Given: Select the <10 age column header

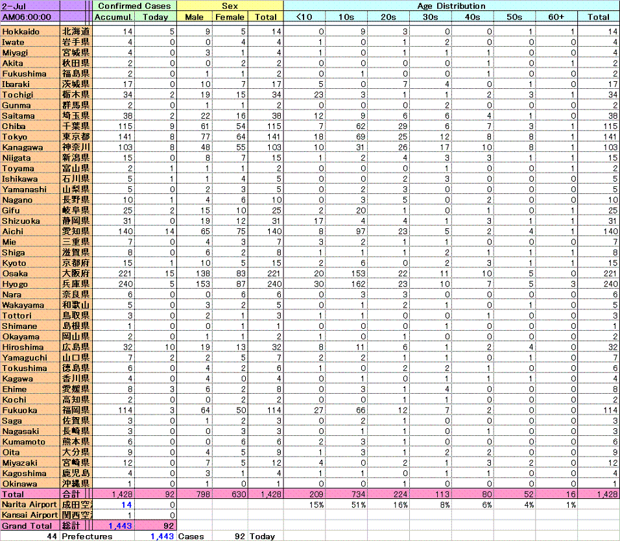Looking at the screenshot, I should tap(304, 17).
